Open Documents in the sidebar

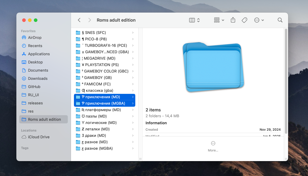point(44,70)
